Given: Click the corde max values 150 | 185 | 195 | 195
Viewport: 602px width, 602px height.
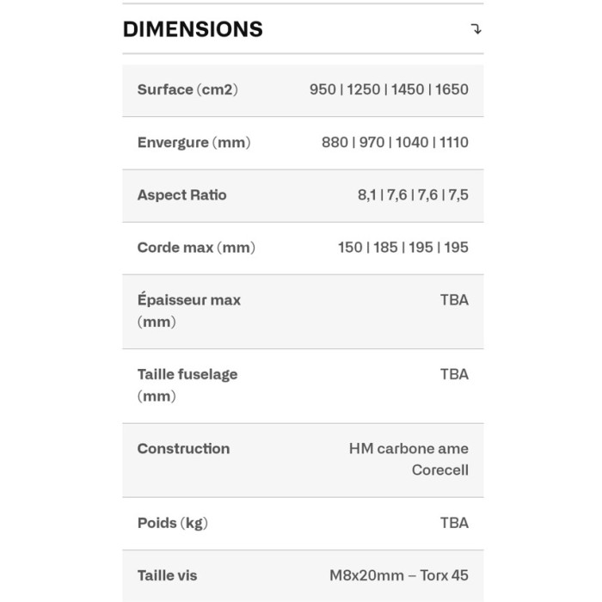Looking at the screenshot, I should pos(402,248).
